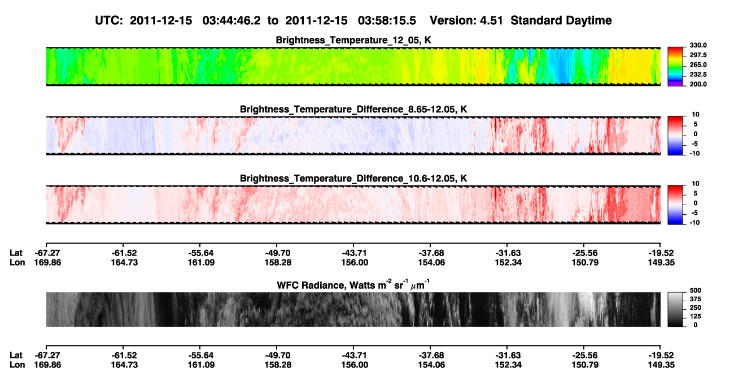
Task: Click longitude 150.79 on the bottom axis
Action: tap(584, 365)
